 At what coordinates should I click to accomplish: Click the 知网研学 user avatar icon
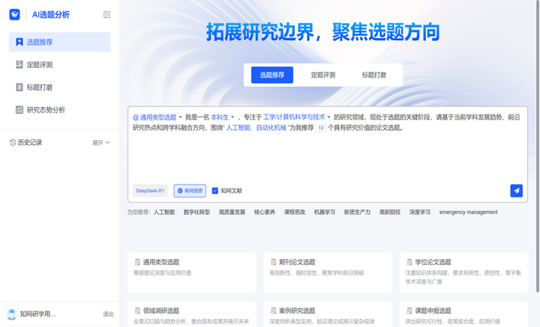(x=11, y=314)
